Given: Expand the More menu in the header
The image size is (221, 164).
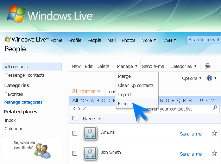Looking at the screenshot, I should 149,40.
